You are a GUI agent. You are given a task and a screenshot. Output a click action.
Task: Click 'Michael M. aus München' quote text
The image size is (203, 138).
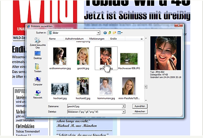click(77, 126)
